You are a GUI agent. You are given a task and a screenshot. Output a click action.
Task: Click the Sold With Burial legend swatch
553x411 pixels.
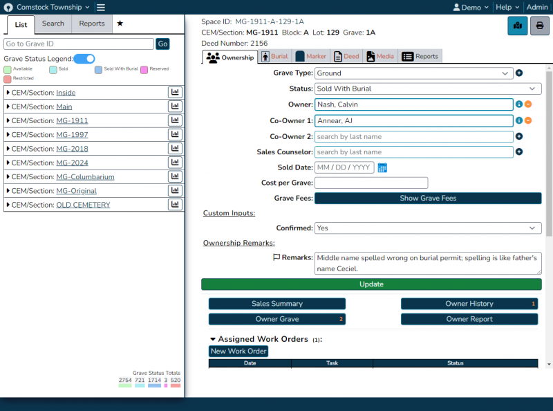pyautogui.click(x=98, y=70)
